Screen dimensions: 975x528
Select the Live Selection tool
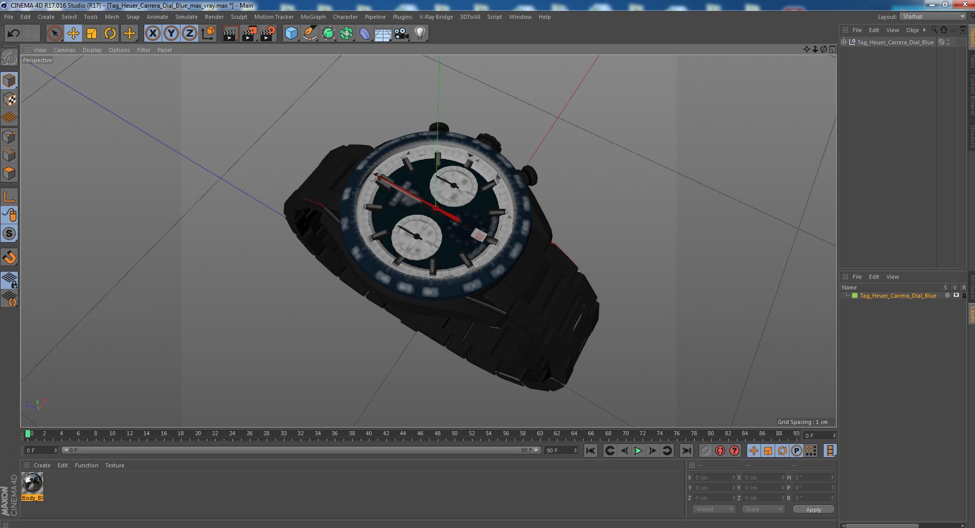tap(55, 34)
